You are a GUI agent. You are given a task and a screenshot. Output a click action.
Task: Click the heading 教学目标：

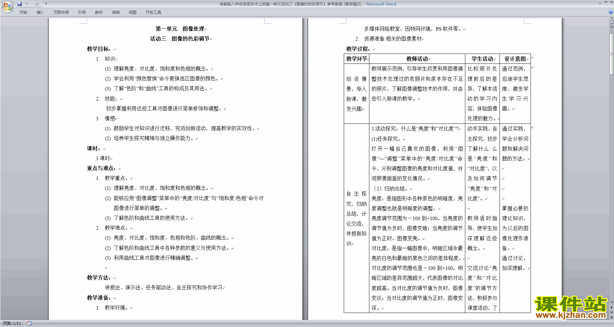(99, 49)
